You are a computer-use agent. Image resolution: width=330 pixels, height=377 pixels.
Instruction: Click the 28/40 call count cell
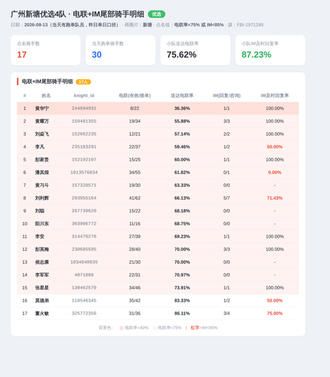(x=135, y=250)
